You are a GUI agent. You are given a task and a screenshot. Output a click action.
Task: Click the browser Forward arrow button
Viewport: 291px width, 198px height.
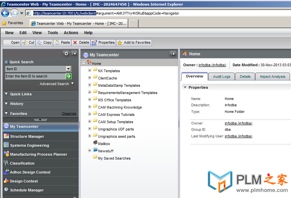pyautogui.click(x=14, y=13)
